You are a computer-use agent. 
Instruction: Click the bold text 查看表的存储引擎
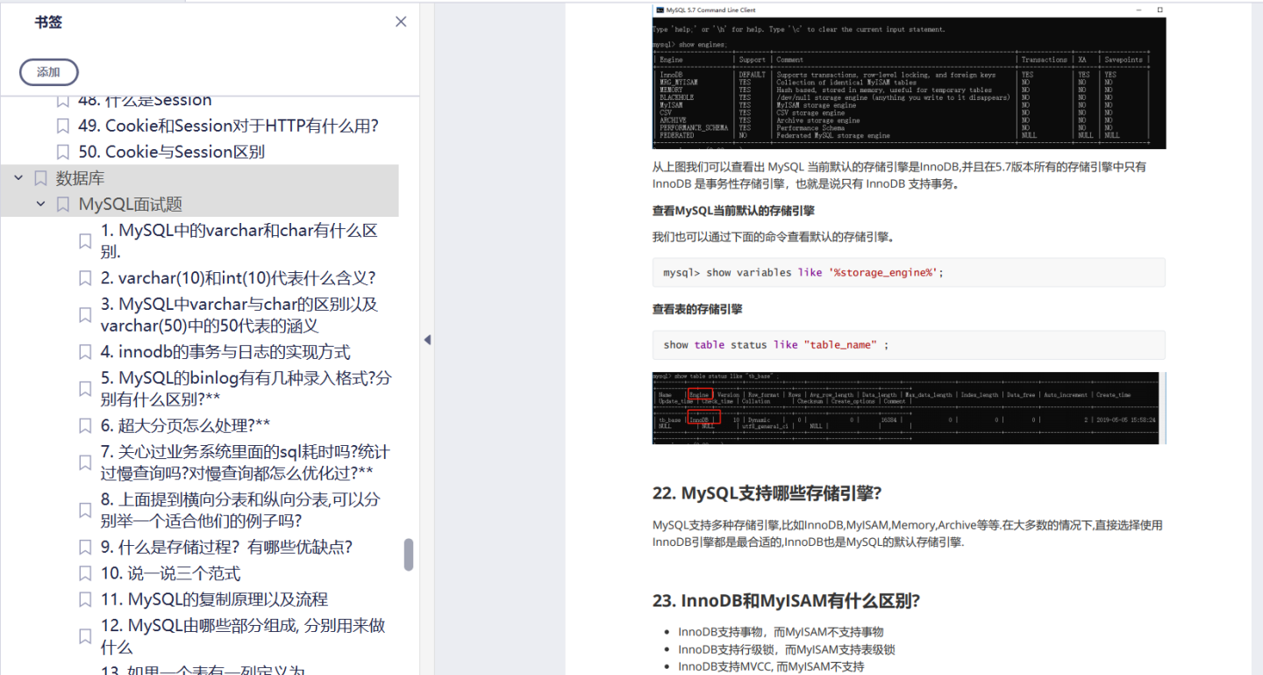[697, 309]
